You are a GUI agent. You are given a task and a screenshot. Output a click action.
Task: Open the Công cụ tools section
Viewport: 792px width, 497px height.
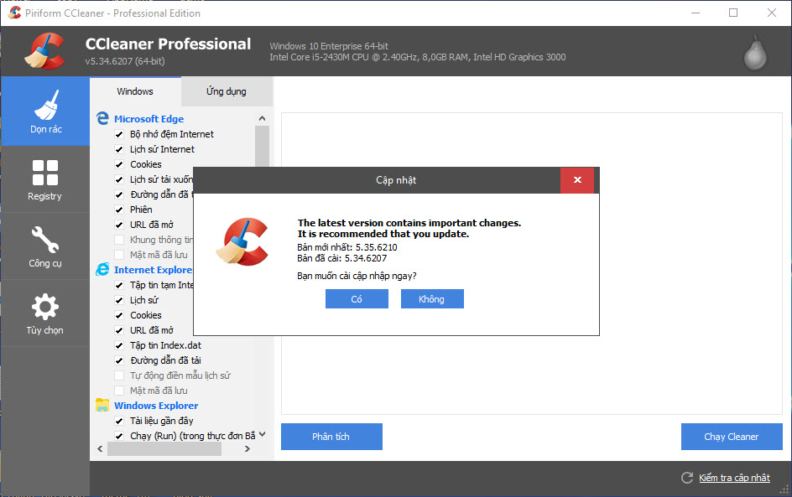pyautogui.click(x=45, y=246)
